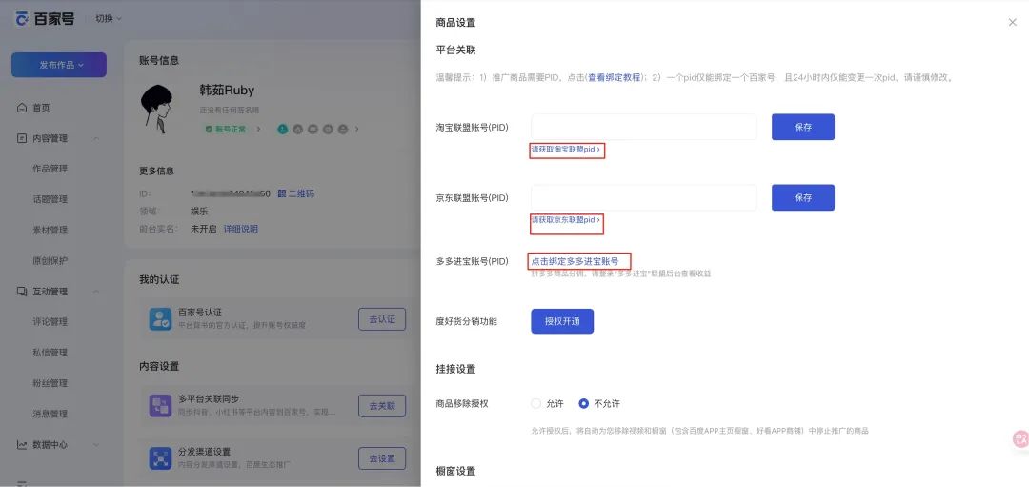Click the chevron after badge icons
Screen dimensions: 1029x487
click(357, 130)
